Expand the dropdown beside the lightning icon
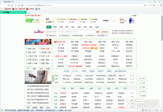 (147, 5)
